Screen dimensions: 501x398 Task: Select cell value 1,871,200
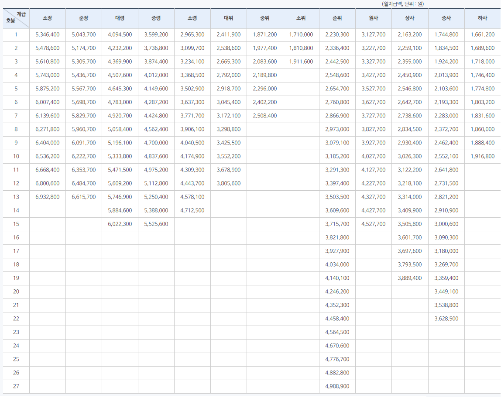265,34
